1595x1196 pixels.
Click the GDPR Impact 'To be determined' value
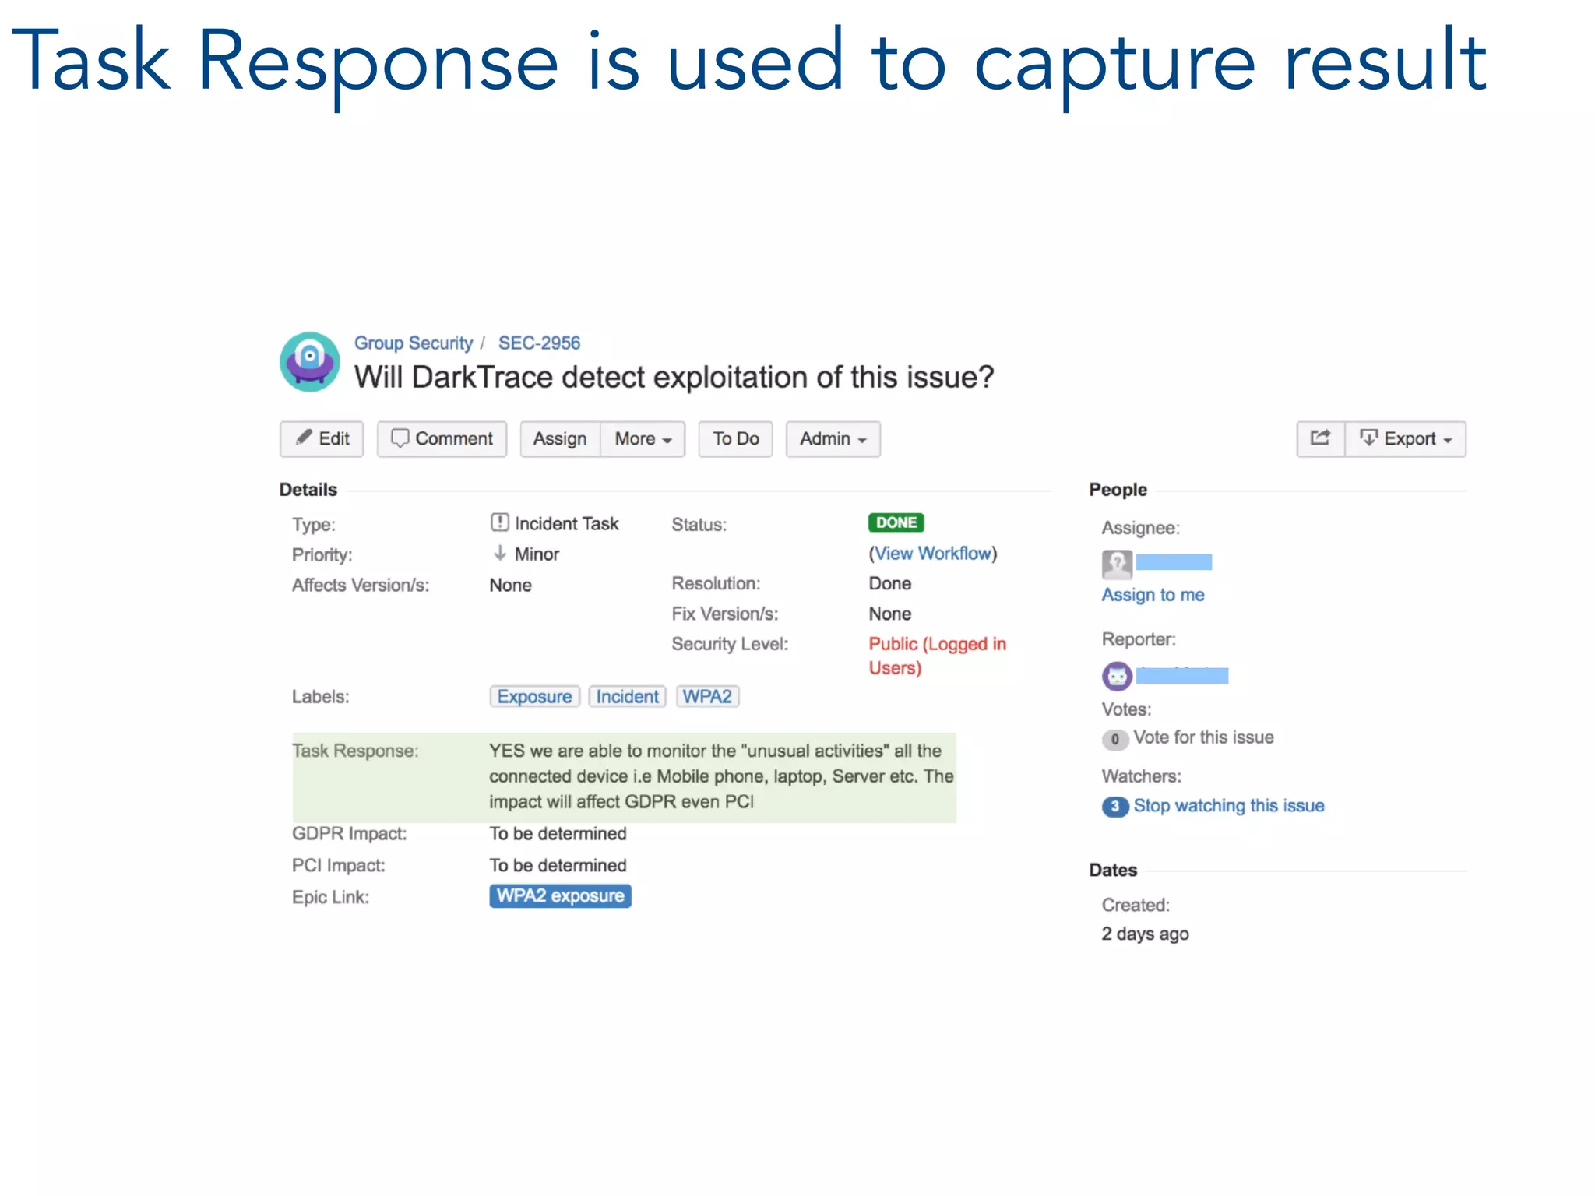(x=558, y=834)
